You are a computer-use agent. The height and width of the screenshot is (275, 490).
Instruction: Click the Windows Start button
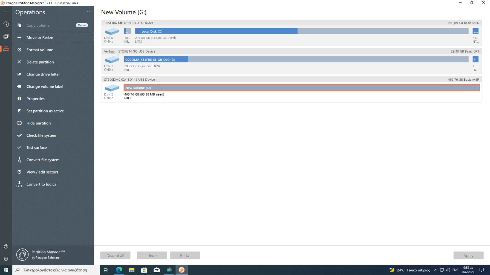click(x=6, y=270)
